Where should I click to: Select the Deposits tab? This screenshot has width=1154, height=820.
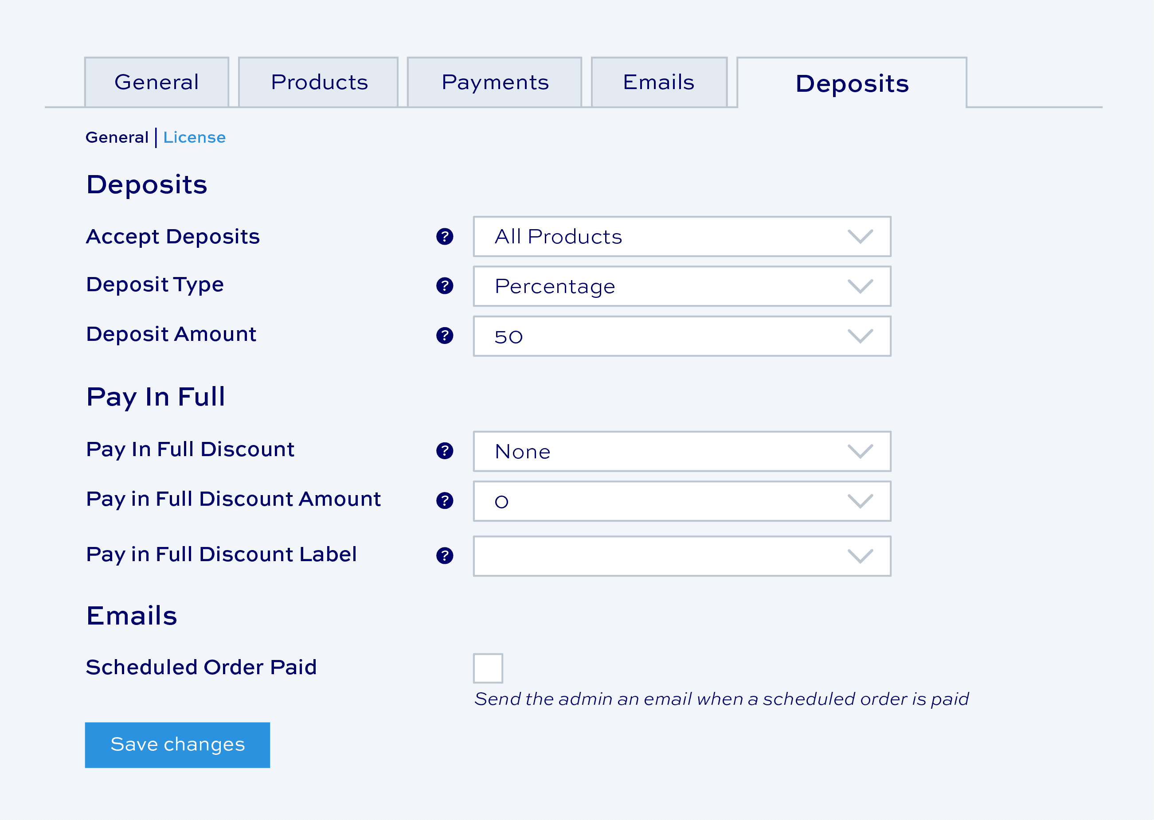852,83
